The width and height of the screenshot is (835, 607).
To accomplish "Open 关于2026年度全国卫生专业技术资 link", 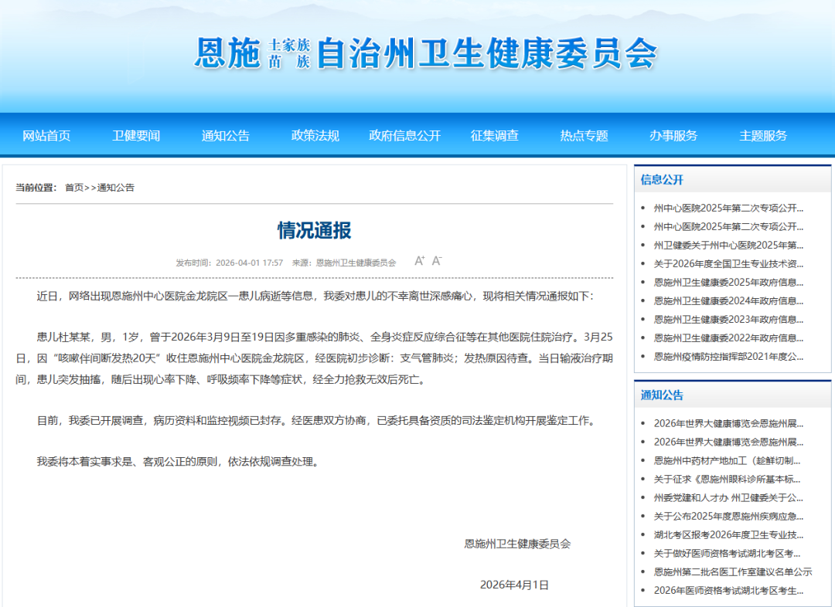I will 728,264.
